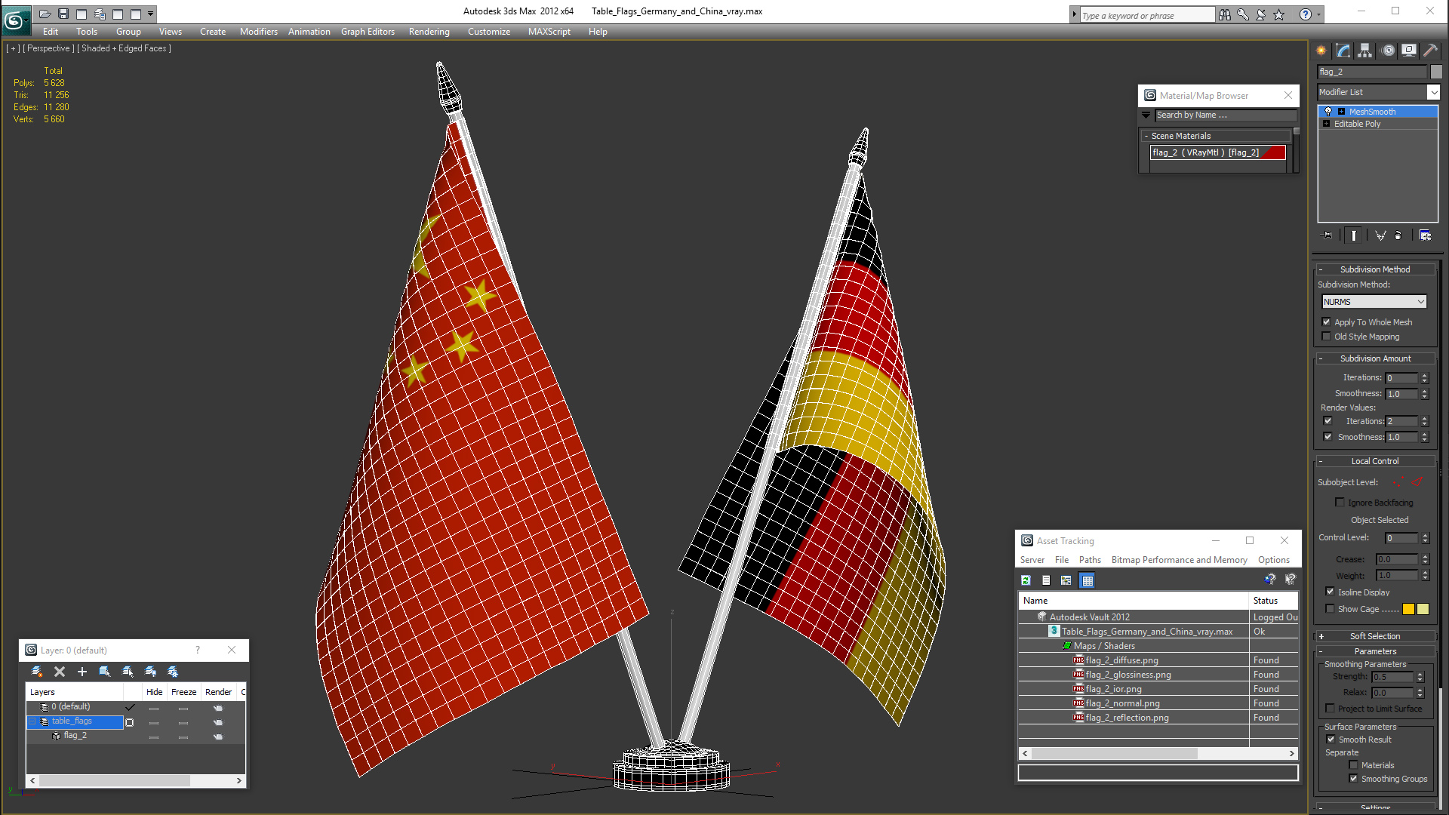Click the Create New Layer icon
Screen dimensions: 1449x815
coord(36,672)
